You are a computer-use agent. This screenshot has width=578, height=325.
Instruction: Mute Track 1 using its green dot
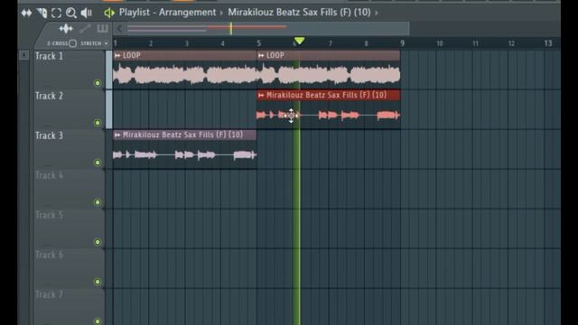click(x=98, y=83)
